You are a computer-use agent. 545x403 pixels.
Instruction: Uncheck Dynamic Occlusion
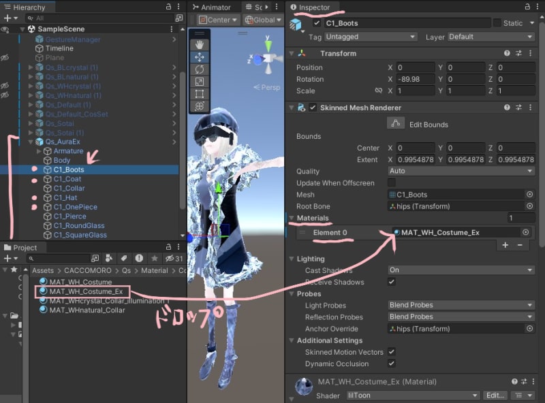[392, 364]
